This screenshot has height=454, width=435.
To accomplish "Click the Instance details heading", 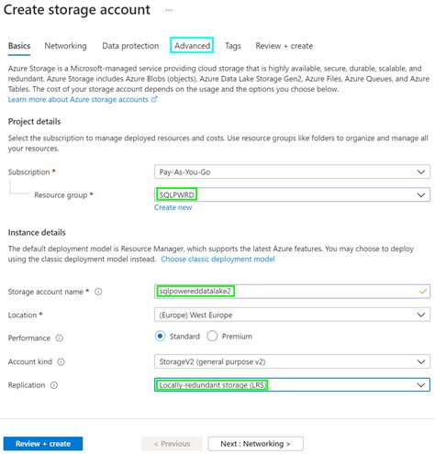I will point(37,232).
